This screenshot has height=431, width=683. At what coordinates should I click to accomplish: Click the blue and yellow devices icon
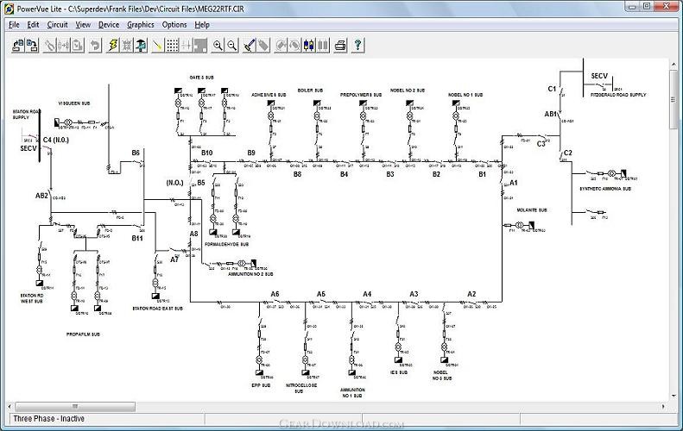pyautogui.click(x=309, y=45)
